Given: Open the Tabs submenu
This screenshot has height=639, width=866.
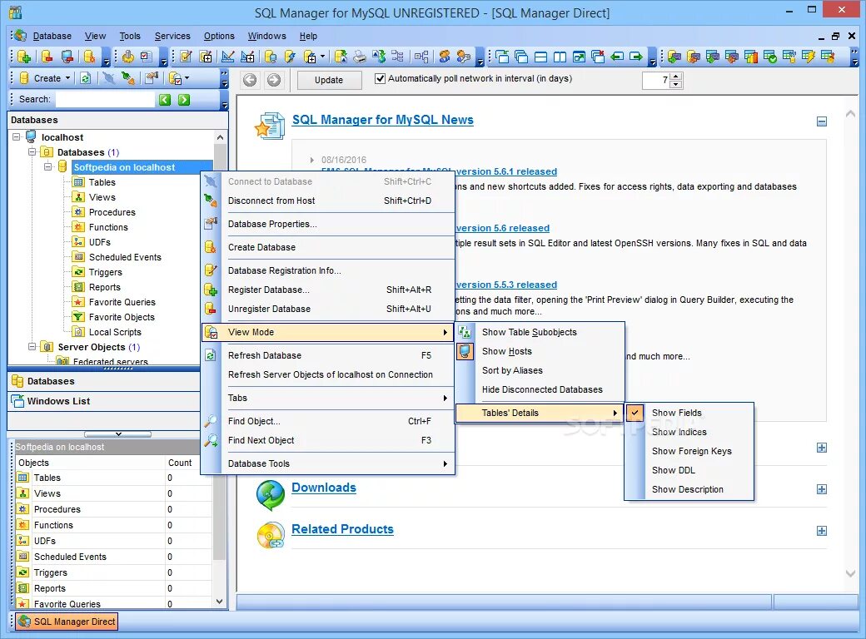Looking at the screenshot, I should point(328,398).
